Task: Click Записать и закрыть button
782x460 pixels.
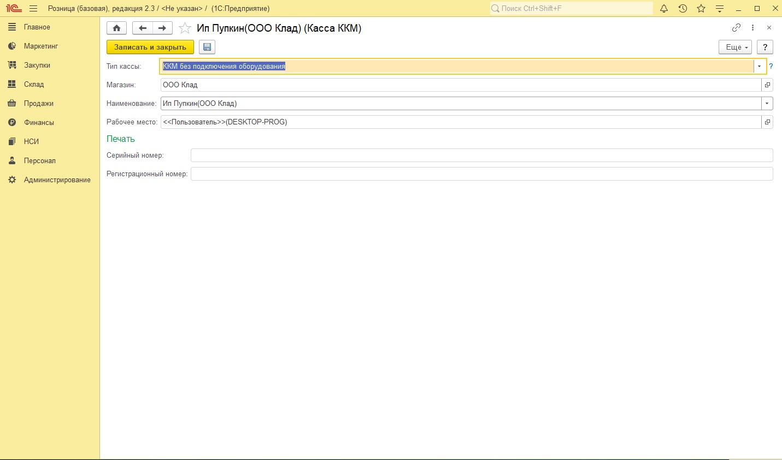Action: [150, 47]
